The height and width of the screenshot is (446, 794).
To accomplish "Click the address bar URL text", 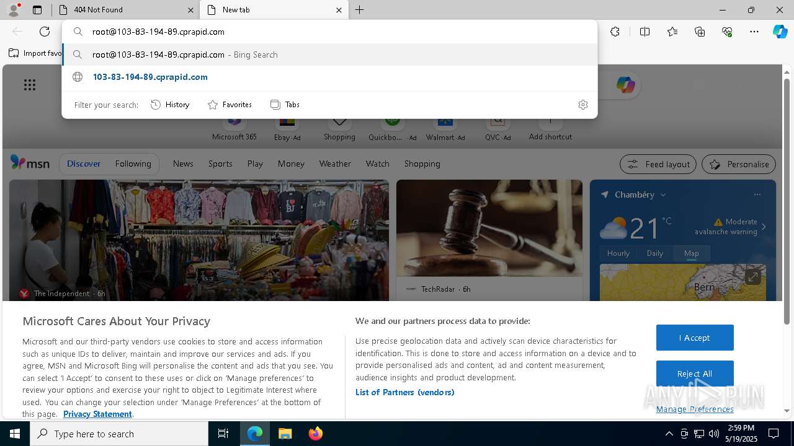I will click(x=158, y=32).
